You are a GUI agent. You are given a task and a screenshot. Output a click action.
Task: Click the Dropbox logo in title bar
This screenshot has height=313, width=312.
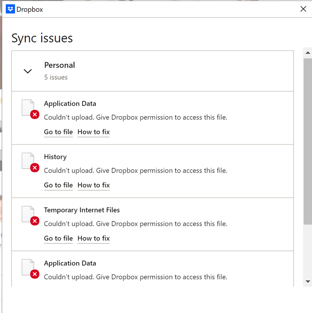coord(11,9)
